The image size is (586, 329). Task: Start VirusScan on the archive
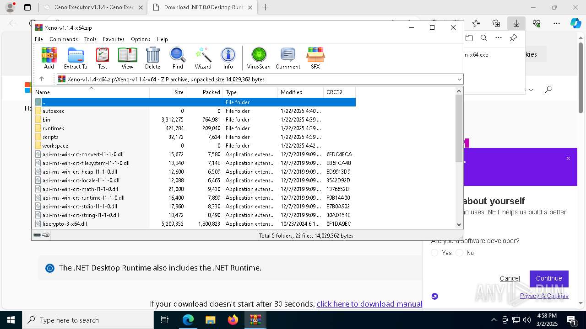pos(259,58)
